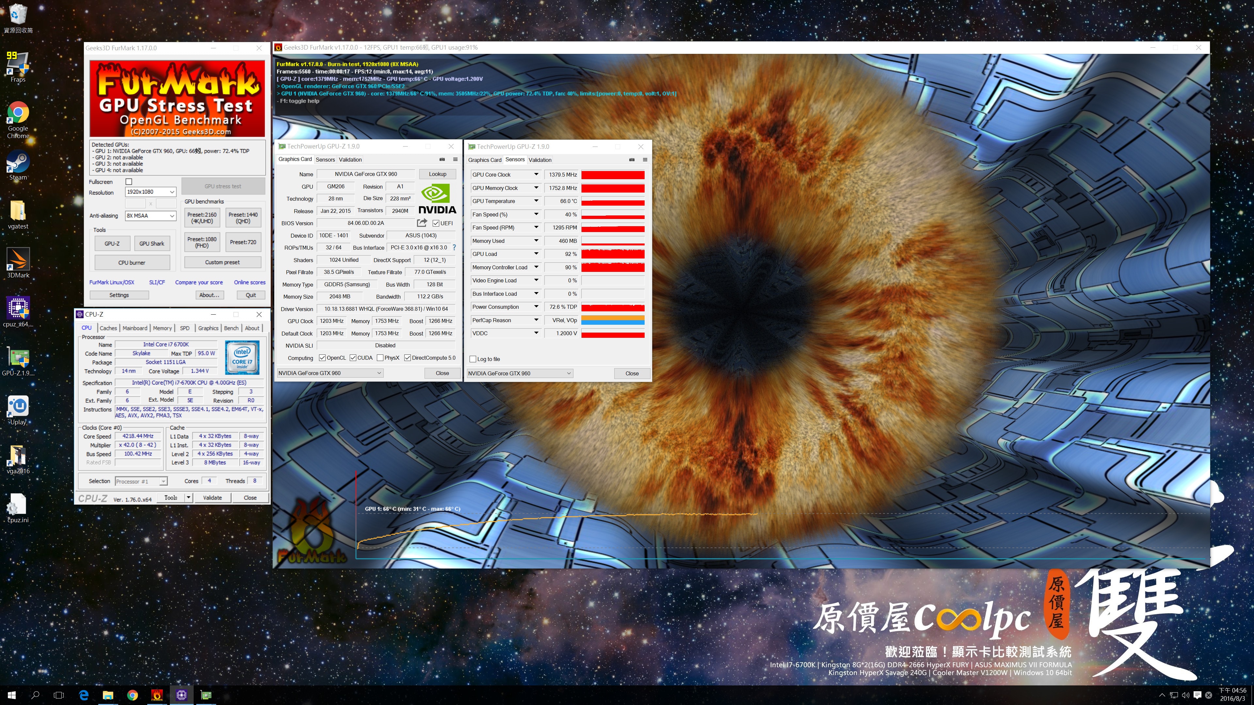Click the CPU burner button in FurMark
The height and width of the screenshot is (705, 1254).
(x=132, y=262)
